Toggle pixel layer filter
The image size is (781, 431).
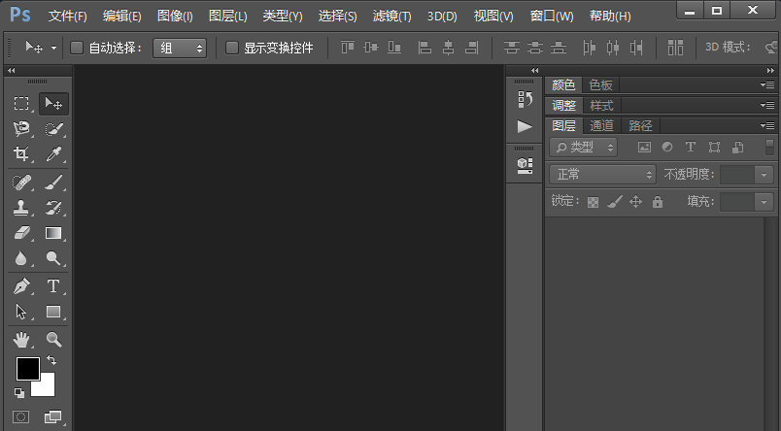point(645,147)
